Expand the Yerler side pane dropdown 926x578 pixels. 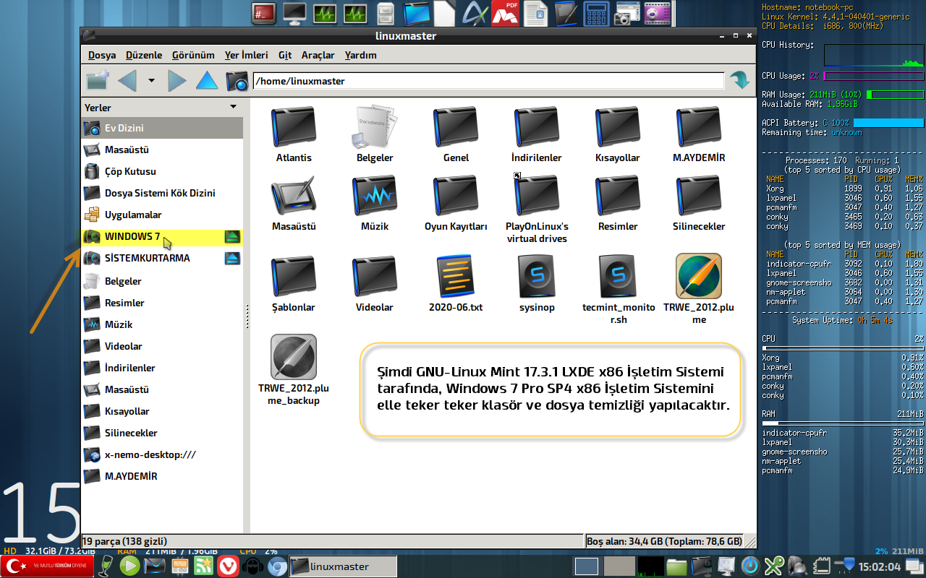[233, 107]
